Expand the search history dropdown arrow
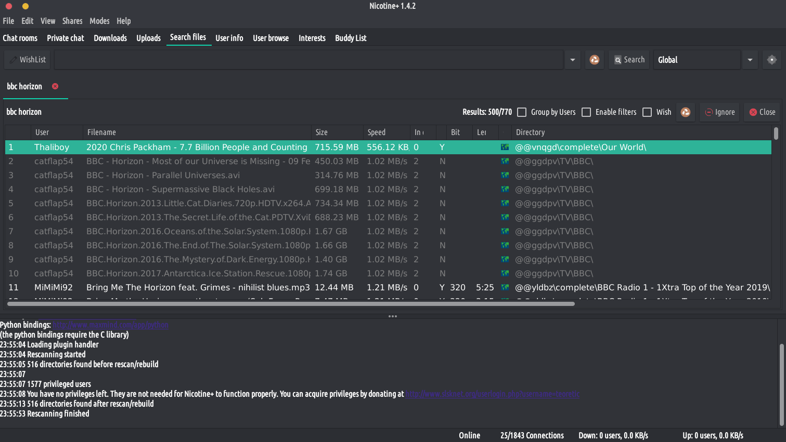This screenshot has width=786, height=442. (572, 60)
